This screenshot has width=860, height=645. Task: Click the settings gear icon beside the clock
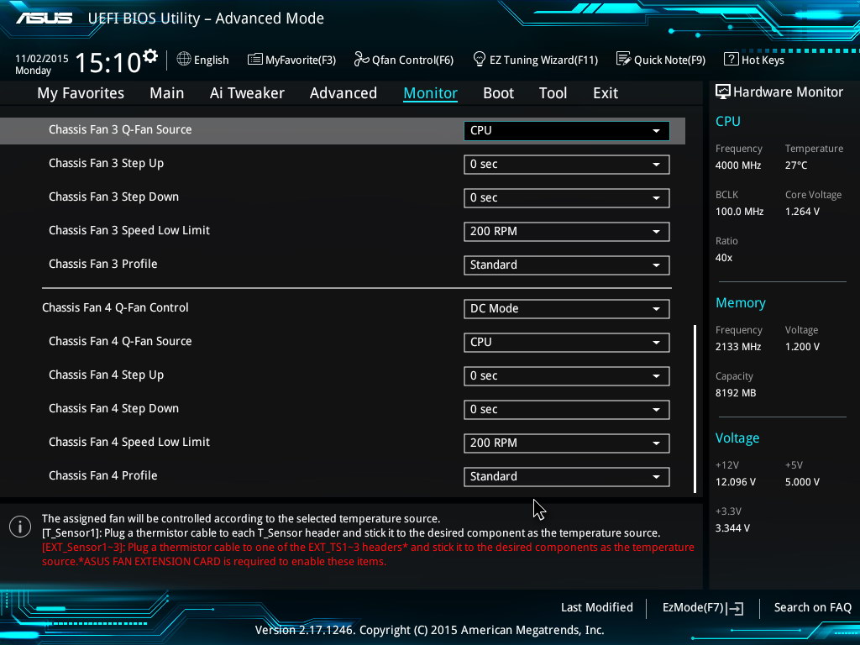coord(150,56)
